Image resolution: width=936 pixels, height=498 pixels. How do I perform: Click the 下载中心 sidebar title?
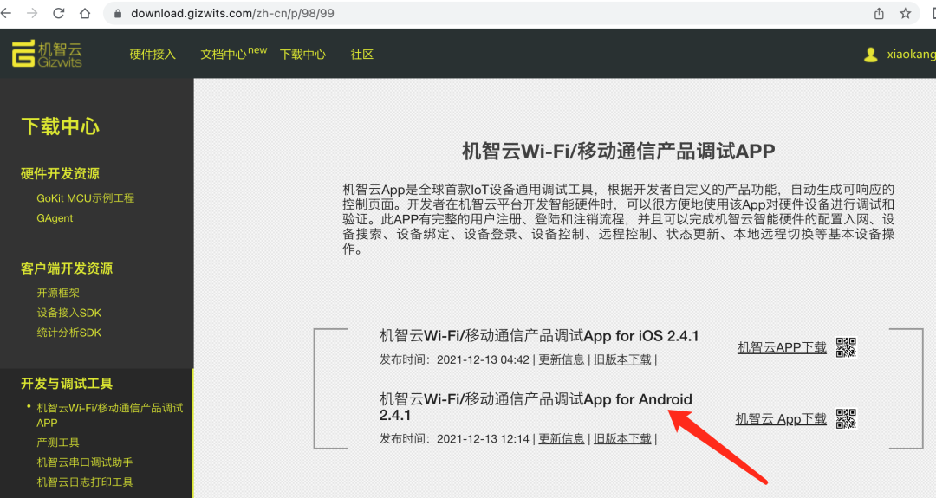point(61,126)
